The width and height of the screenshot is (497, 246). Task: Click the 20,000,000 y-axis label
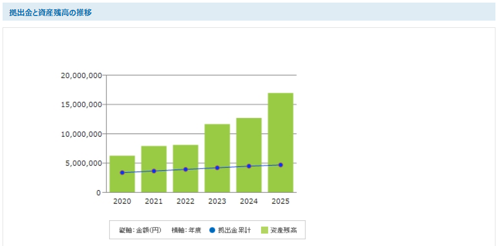[x=81, y=75]
